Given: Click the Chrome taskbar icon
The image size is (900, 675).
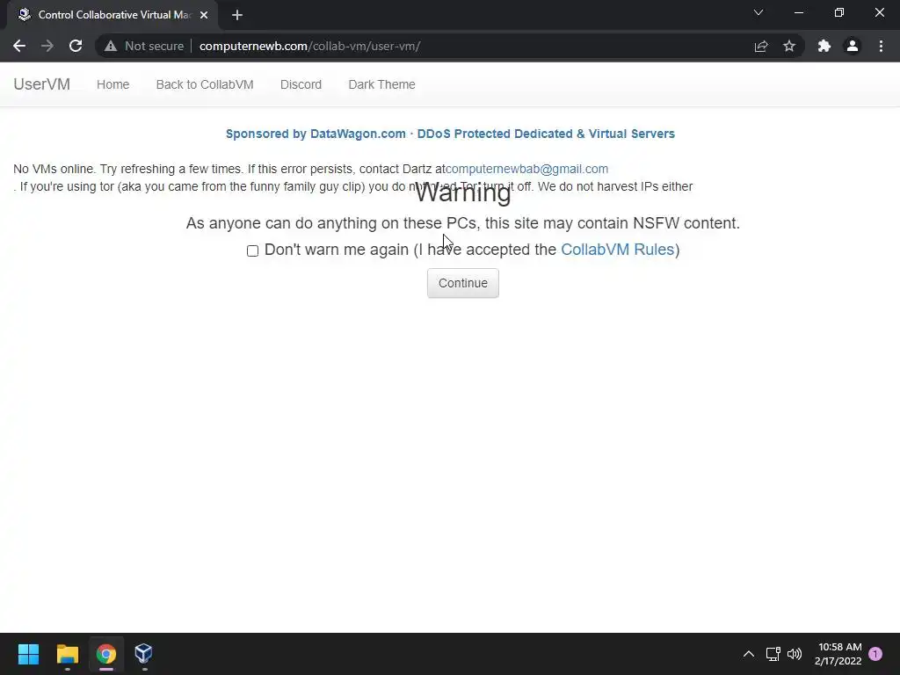Looking at the screenshot, I should [x=105, y=654].
